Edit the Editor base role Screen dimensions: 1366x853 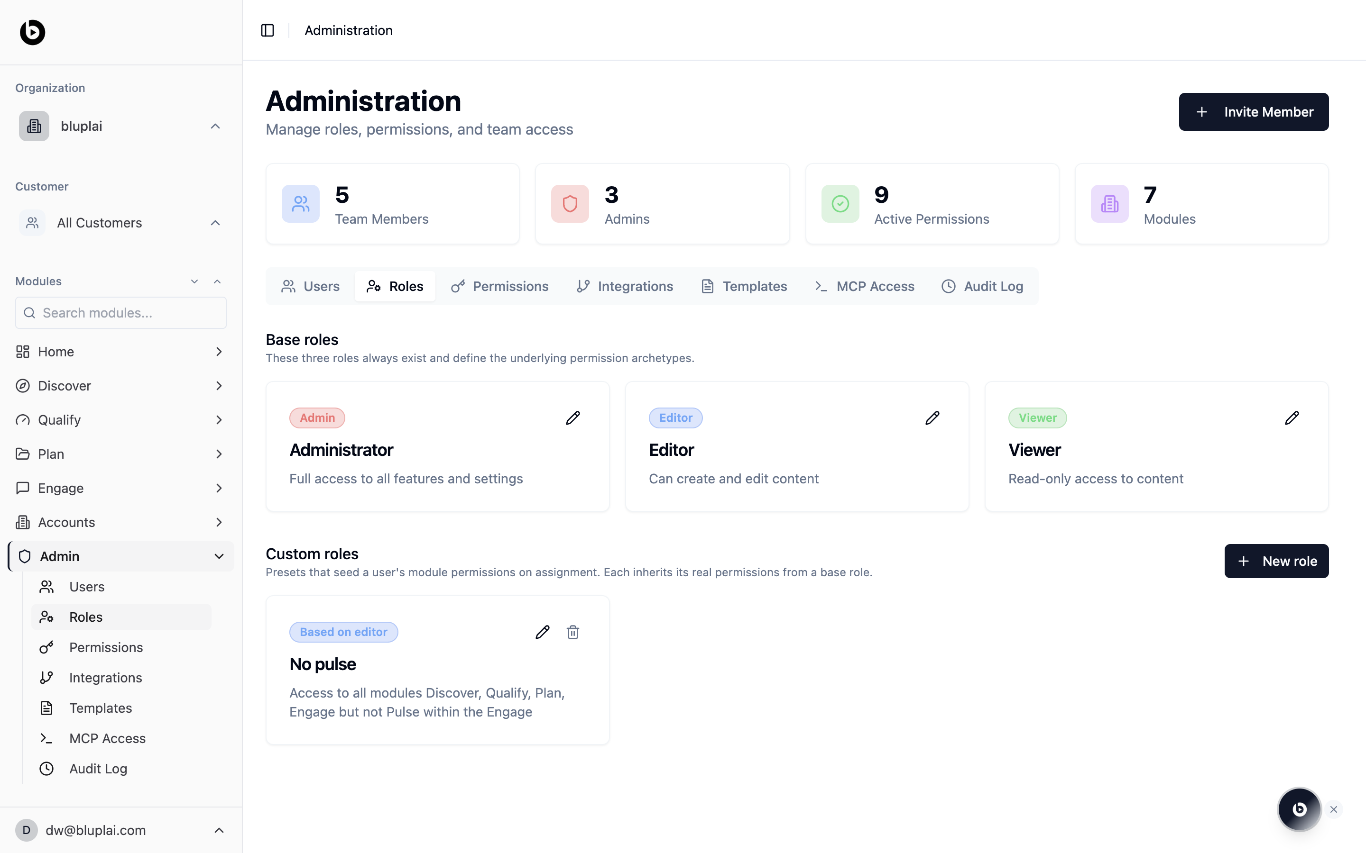click(932, 418)
